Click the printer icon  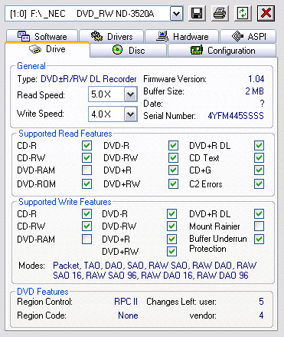pyautogui.click(x=220, y=13)
